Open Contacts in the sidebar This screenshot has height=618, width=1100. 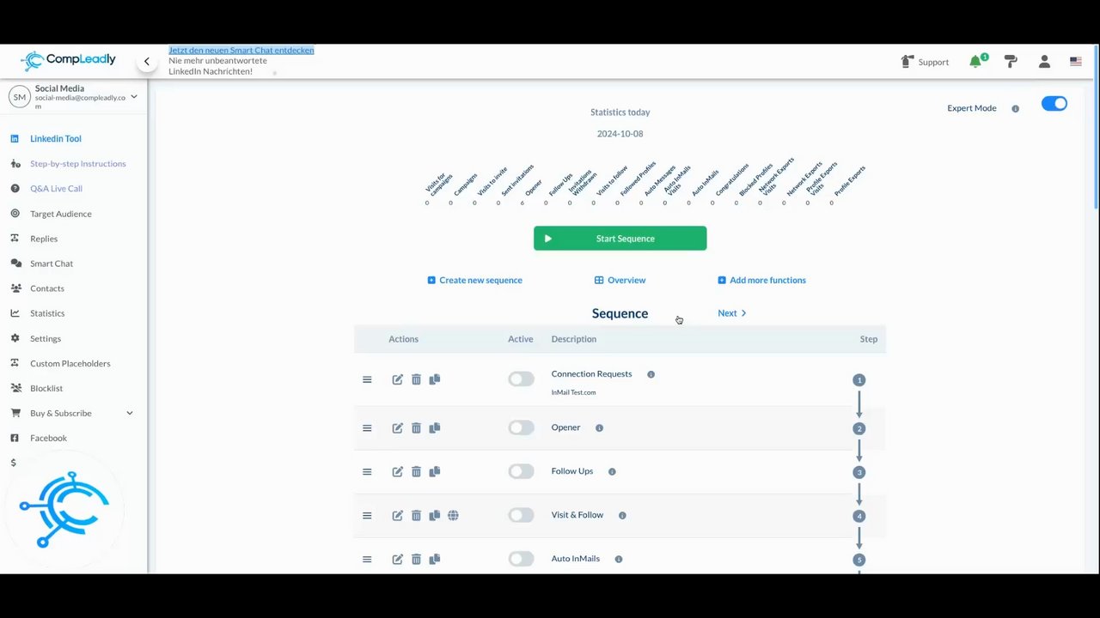pos(47,288)
